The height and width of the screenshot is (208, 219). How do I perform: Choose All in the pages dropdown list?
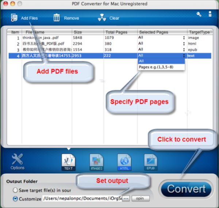pos(161,61)
